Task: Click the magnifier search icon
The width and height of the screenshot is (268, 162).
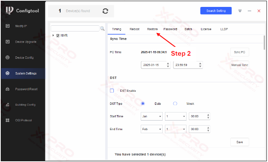Action: [102, 28]
